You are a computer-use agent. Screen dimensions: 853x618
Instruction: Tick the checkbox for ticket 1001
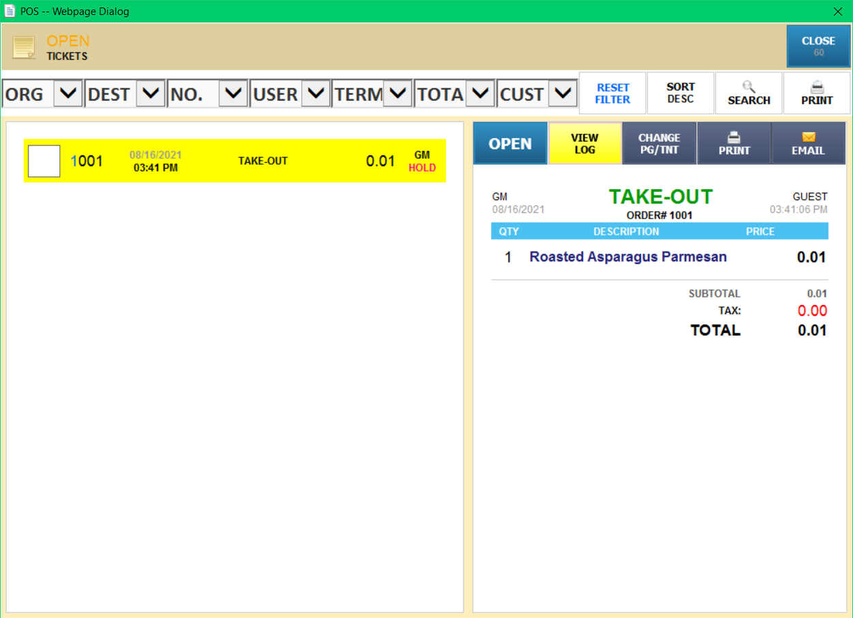pos(44,161)
